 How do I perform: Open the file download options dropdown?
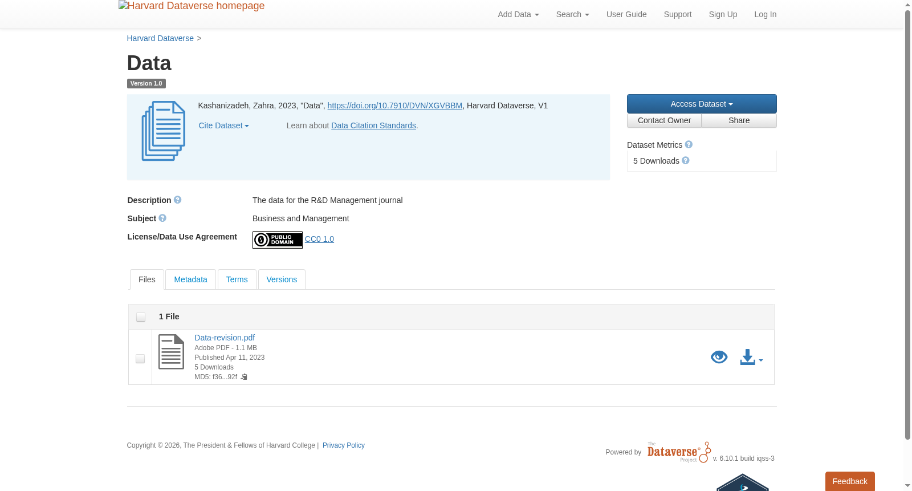tap(752, 358)
